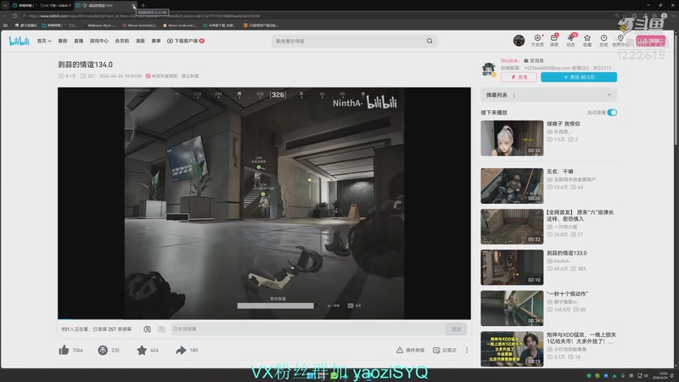The width and height of the screenshot is (679, 382).
Task: Expand the 首页 dropdown menu
Action: coord(44,41)
